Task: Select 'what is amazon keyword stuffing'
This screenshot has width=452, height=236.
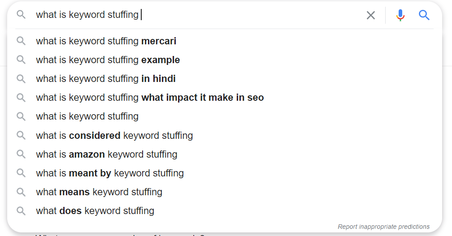Action: coord(224,154)
